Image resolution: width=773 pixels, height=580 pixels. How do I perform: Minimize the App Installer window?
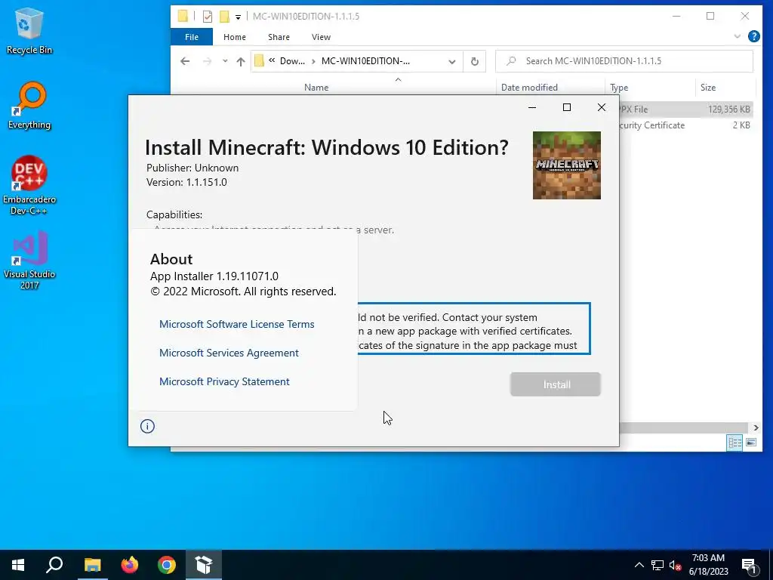532,107
